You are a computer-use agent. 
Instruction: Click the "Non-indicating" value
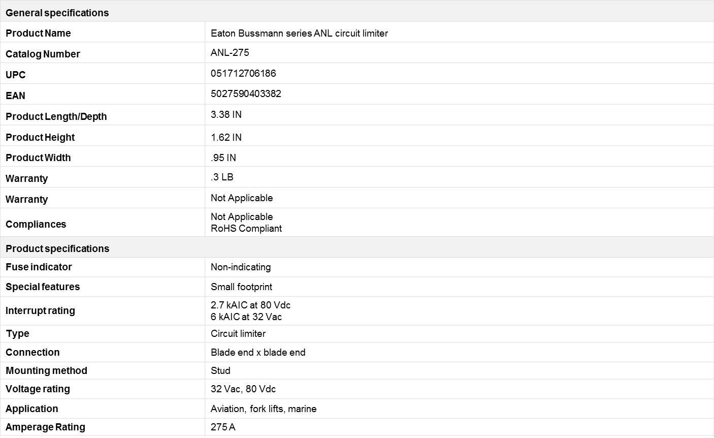241,267
